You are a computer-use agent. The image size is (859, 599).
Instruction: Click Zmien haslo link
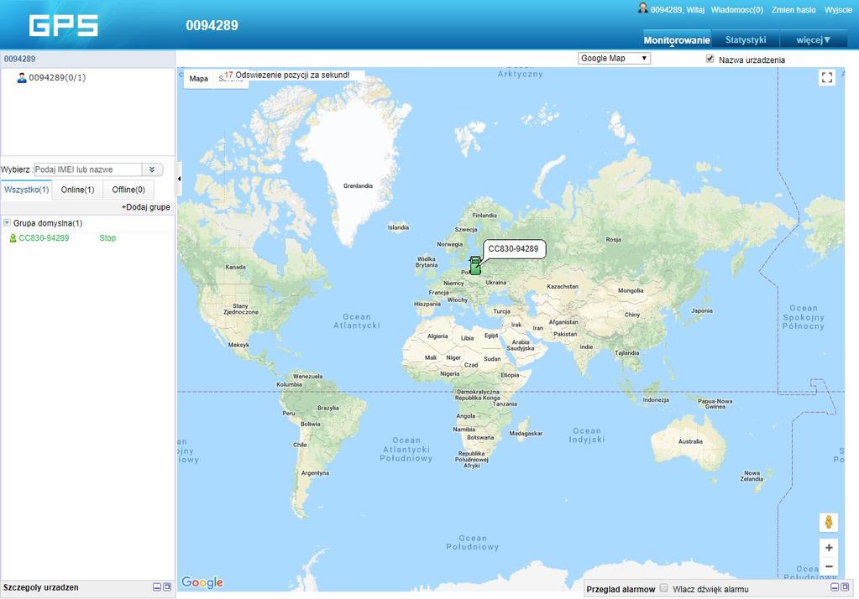[794, 10]
